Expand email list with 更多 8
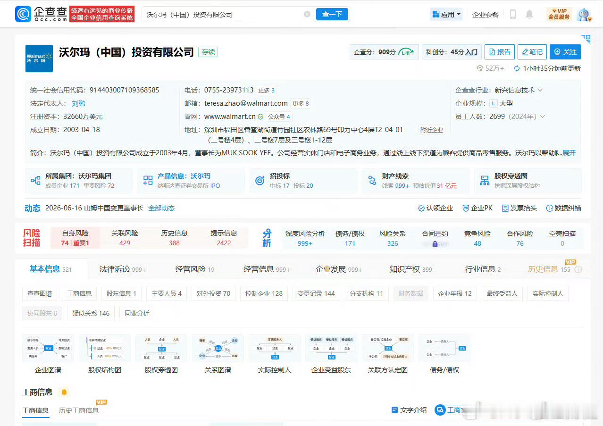The height and width of the screenshot is (426, 603). [301, 103]
